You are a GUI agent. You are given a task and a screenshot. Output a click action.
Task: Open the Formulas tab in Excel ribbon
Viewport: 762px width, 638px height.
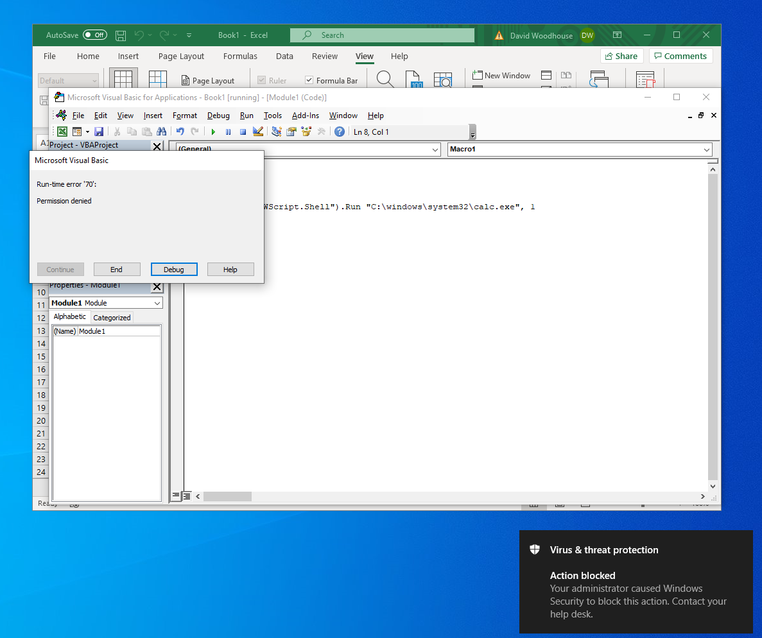coord(240,56)
